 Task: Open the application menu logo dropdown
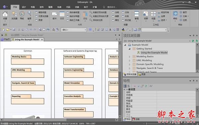click(x=5, y=7)
